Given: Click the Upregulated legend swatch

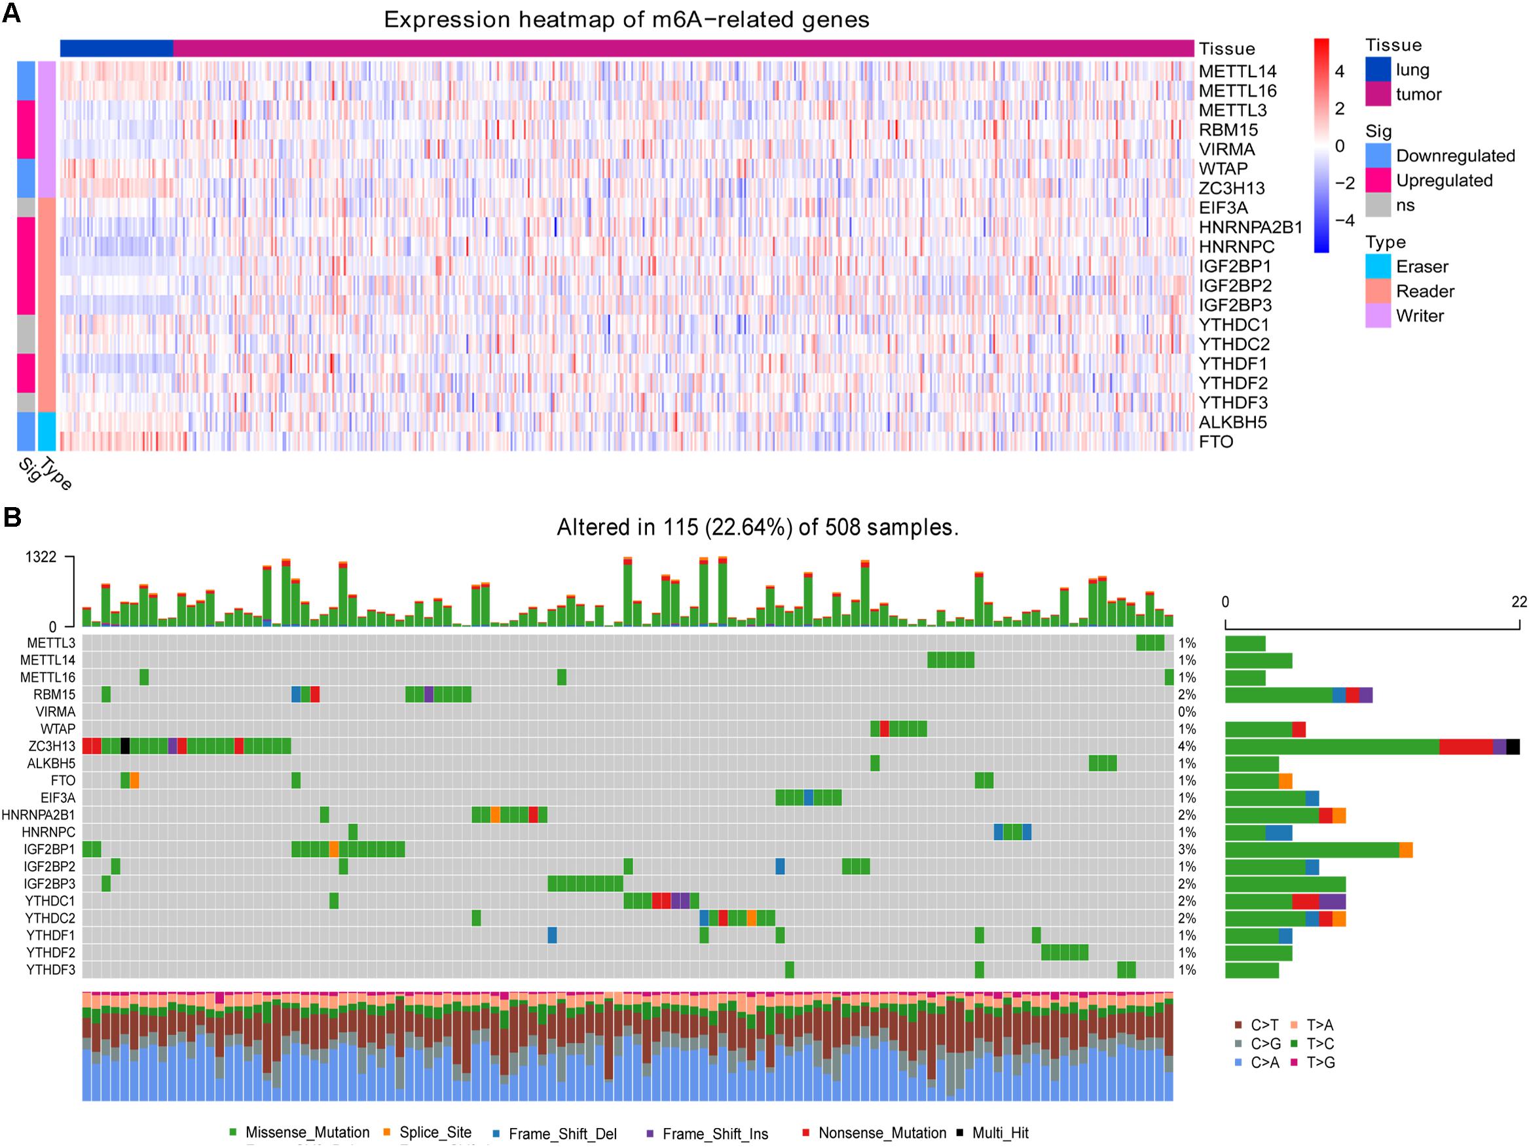Looking at the screenshot, I should pos(1378,180).
